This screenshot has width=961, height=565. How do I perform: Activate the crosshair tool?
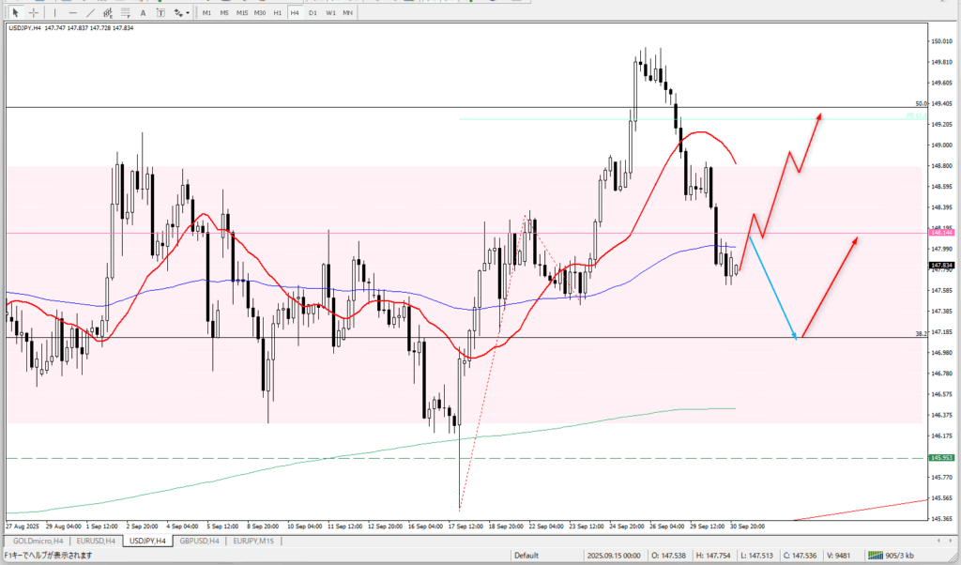pos(34,12)
